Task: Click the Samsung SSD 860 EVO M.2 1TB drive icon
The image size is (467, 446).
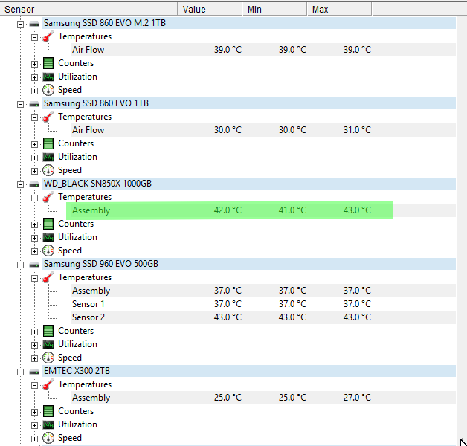Action: 34,24
